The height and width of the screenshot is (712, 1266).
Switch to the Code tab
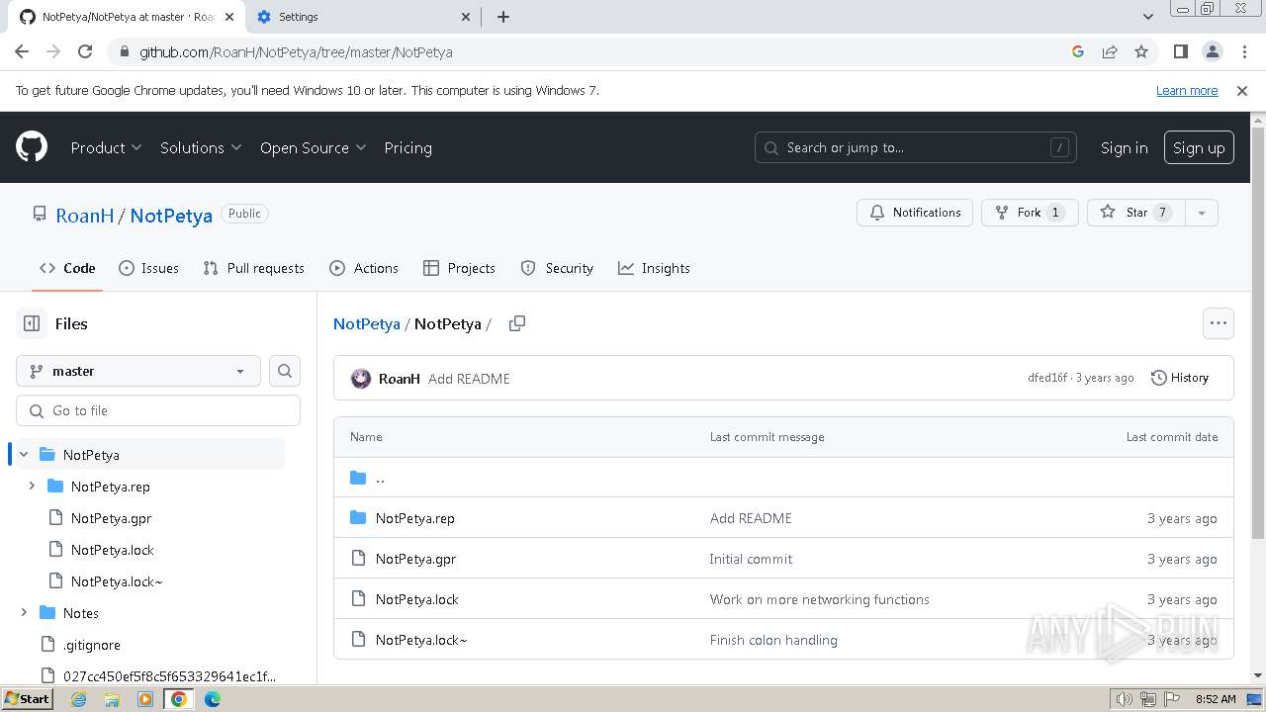67,268
